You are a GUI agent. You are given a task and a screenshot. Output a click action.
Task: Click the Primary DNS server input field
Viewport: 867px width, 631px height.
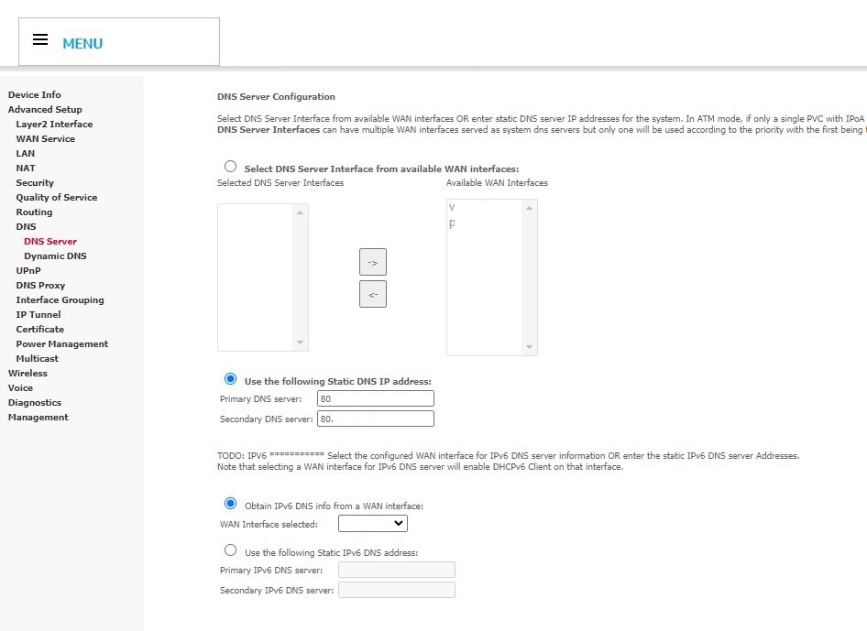375,397
